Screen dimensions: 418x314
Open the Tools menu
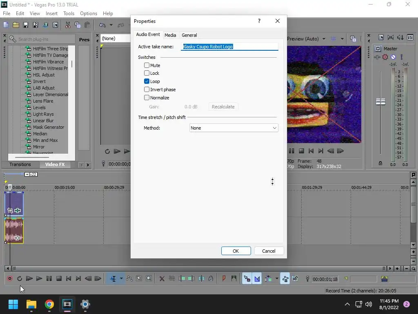[69, 13]
